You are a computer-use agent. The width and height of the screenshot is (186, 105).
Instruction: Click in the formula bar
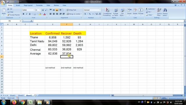[x=108, y=21]
